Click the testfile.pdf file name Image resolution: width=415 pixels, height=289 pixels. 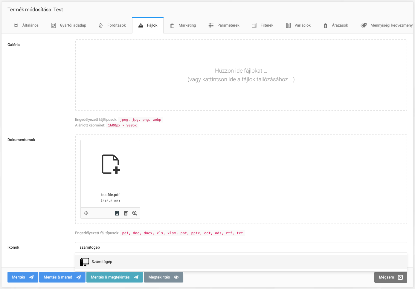pyautogui.click(x=110, y=195)
